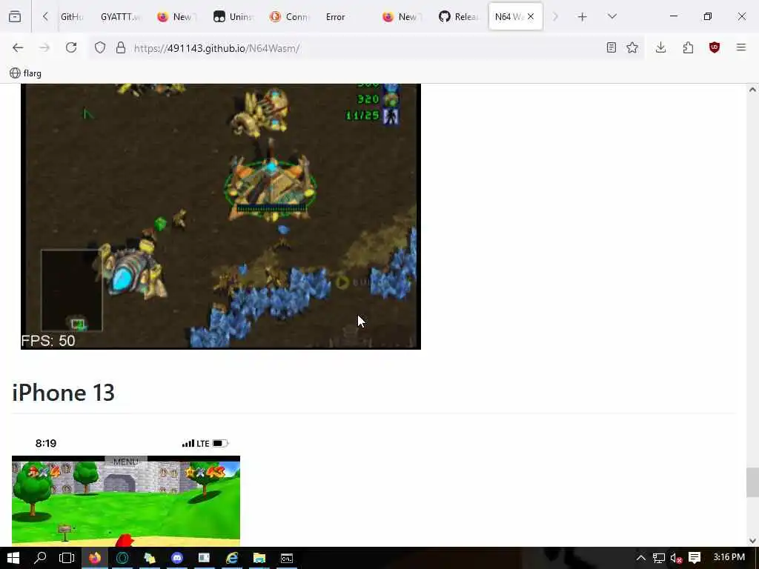Bookmark this page with the star
Image resolution: width=759 pixels, height=569 pixels.
[632, 48]
